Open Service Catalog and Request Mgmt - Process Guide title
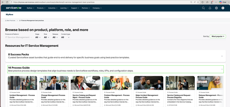The image size is (230, 107). coord(85,96)
